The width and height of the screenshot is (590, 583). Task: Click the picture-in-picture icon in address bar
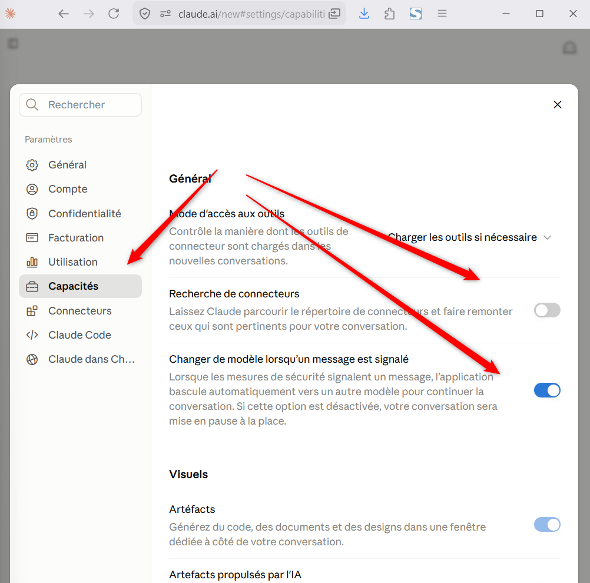click(x=334, y=14)
